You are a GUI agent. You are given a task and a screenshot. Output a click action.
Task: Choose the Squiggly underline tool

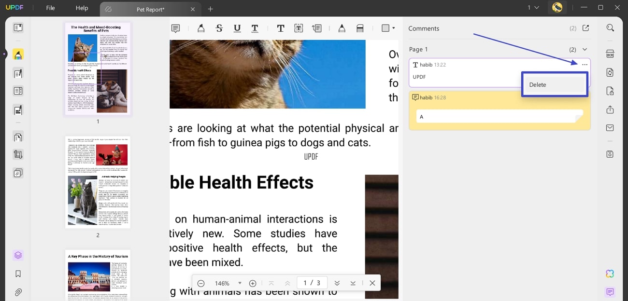255,28
